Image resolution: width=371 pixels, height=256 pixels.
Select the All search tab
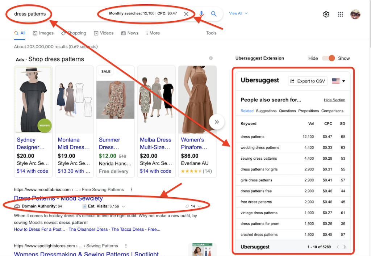[20, 33]
